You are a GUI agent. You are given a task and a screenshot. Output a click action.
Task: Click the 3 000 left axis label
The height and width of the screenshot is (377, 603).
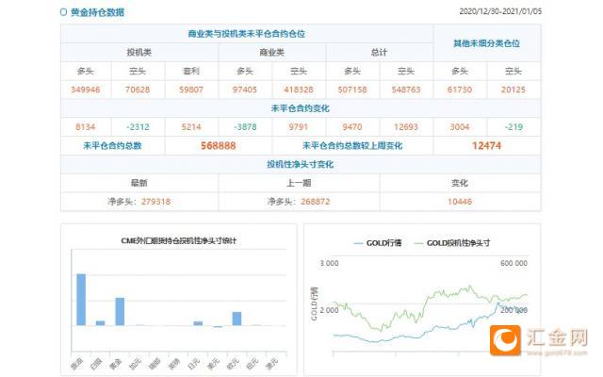tap(329, 264)
